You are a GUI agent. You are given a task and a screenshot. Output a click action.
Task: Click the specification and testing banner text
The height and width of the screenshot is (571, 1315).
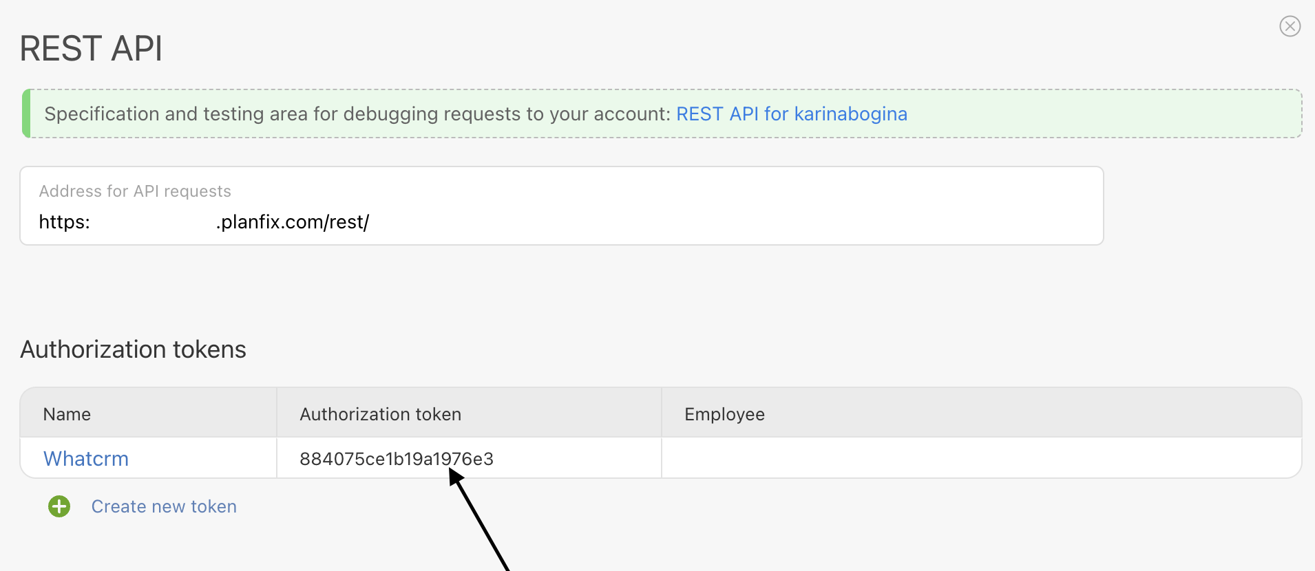coord(357,114)
